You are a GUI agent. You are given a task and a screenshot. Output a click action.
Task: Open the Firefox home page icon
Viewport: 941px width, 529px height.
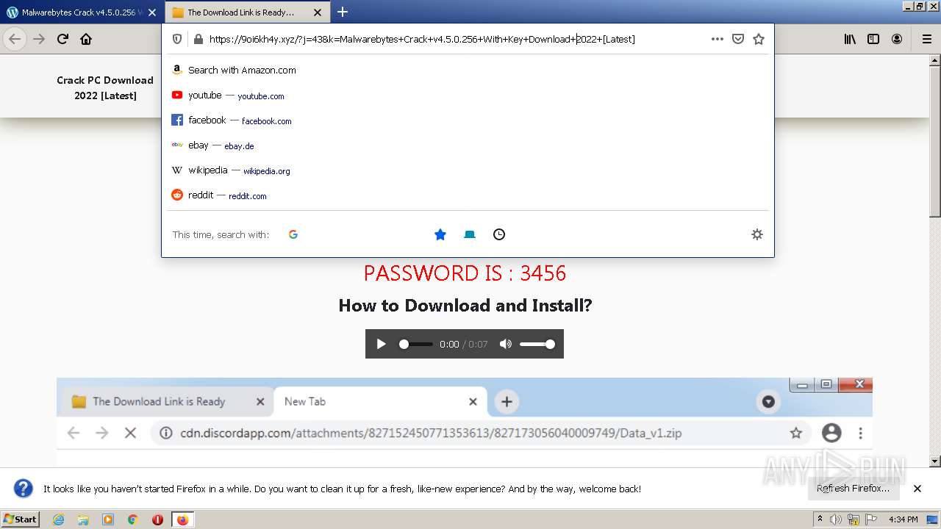[x=86, y=39]
